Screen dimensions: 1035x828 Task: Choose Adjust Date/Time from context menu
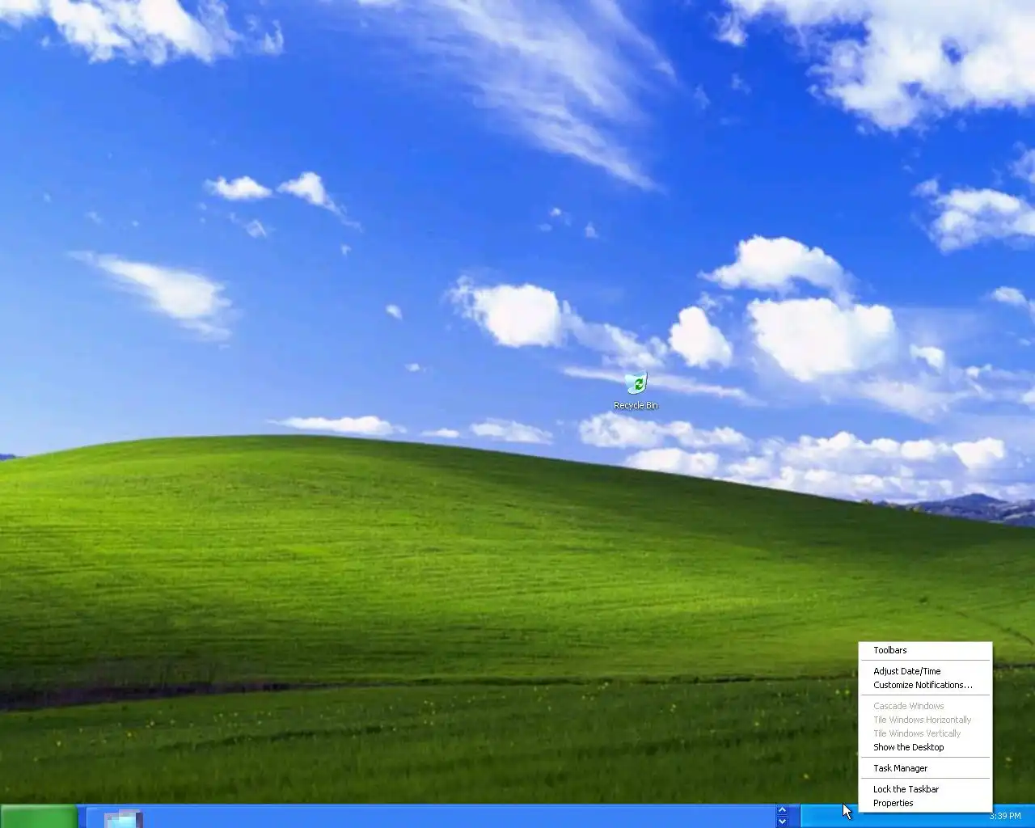(x=925, y=671)
